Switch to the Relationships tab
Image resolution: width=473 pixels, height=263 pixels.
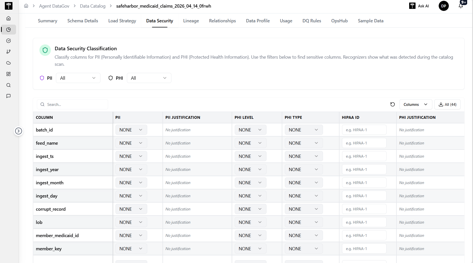[x=223, y=21]
